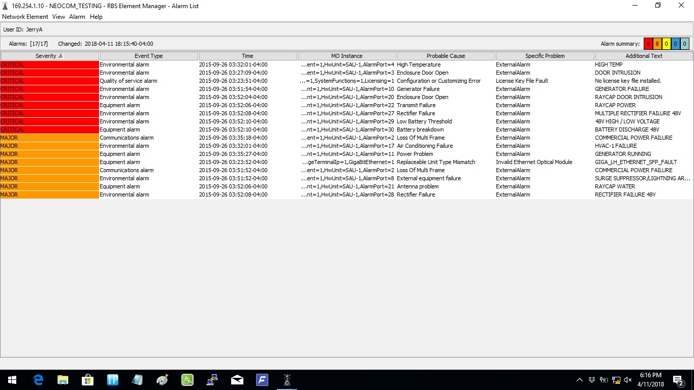
Task: Open the network connection tray icon
Action: click(x=616, y=380)
